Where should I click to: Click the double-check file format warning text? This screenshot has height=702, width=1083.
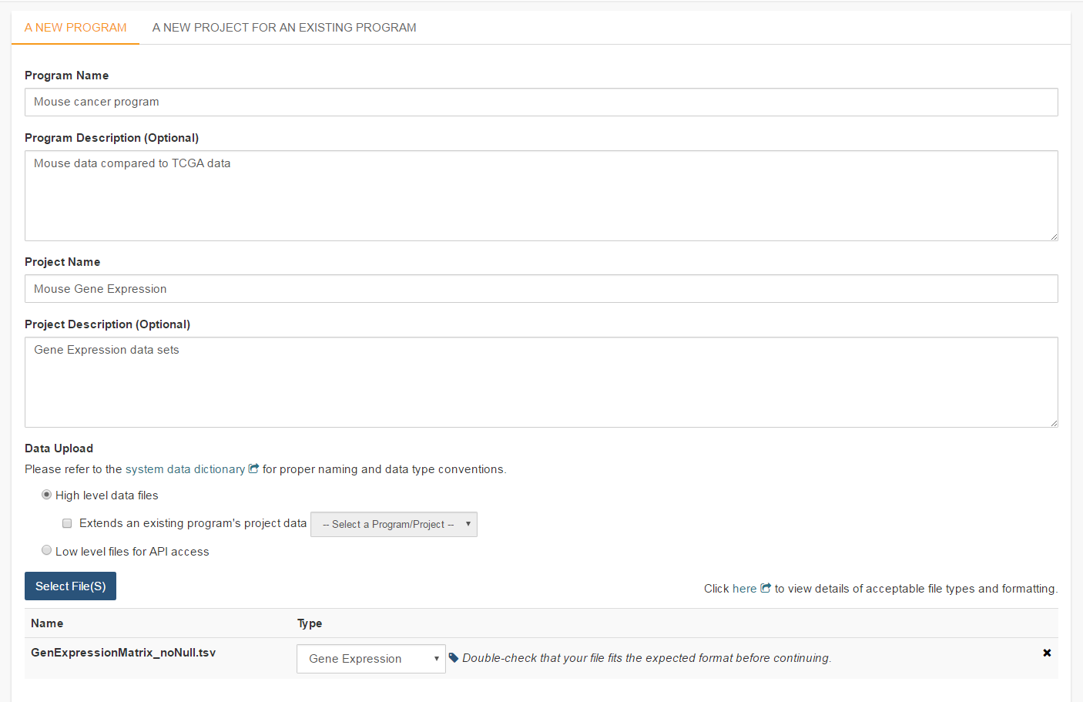[x=646, y=658]
